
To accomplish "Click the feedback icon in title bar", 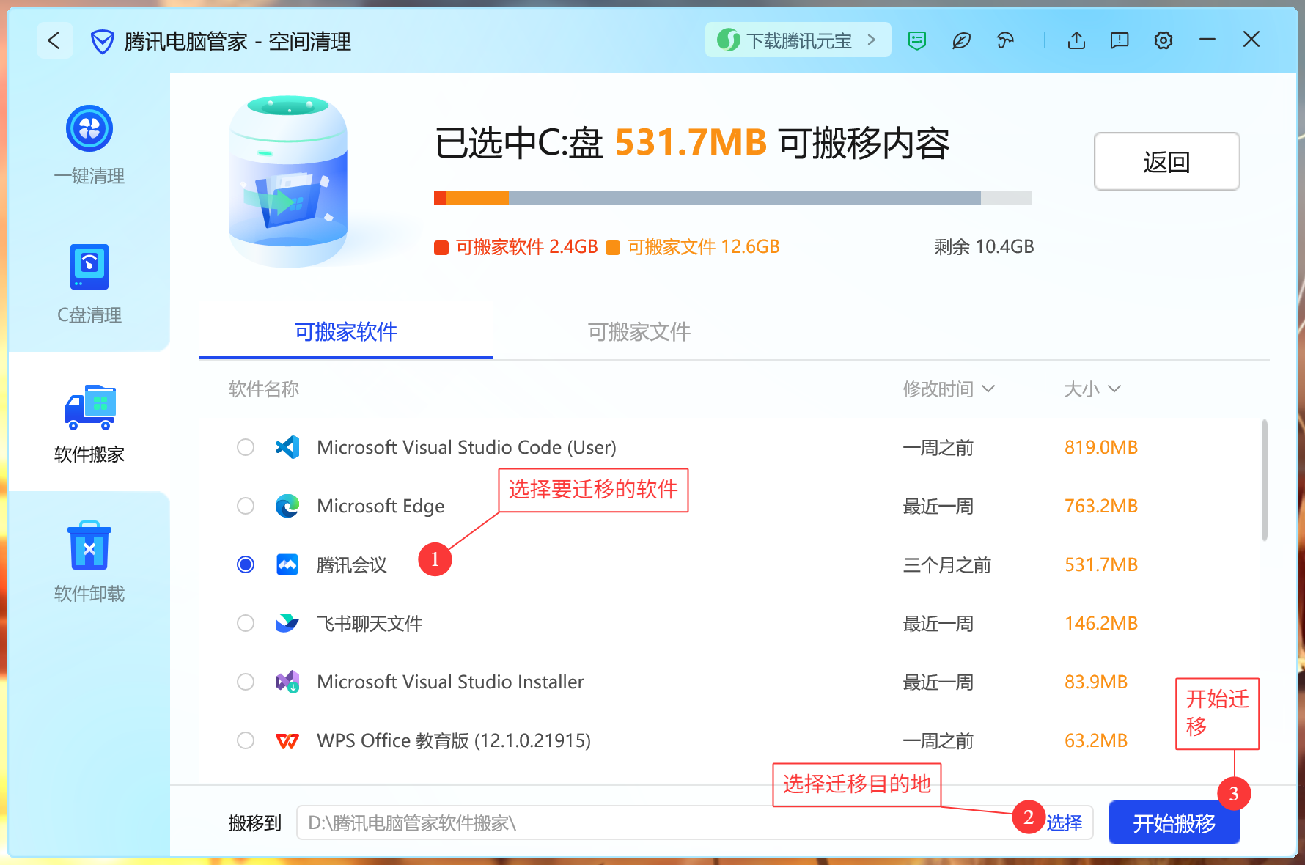I will click(x=1120, y=40).
